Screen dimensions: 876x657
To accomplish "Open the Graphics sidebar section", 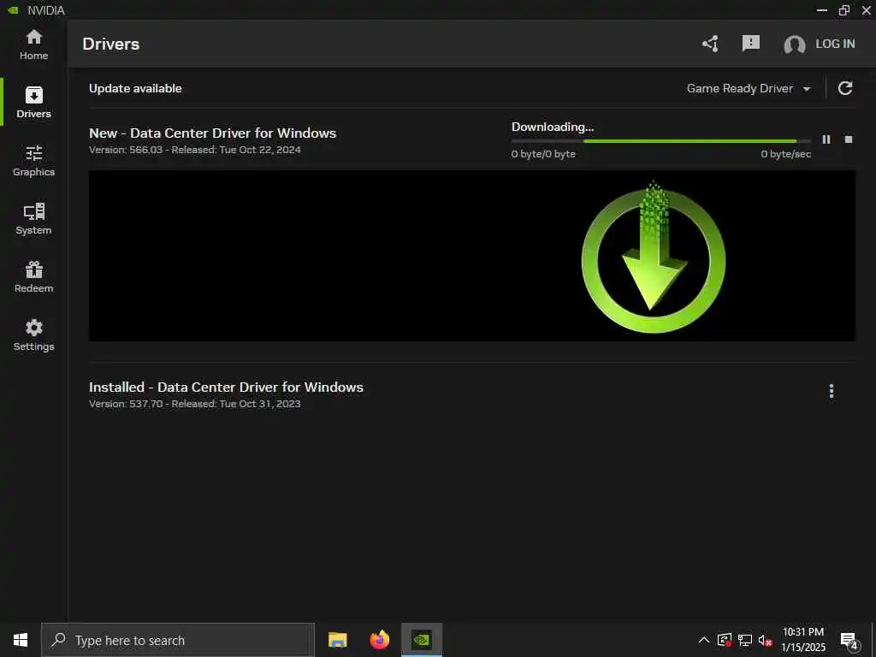I will 33,161.
